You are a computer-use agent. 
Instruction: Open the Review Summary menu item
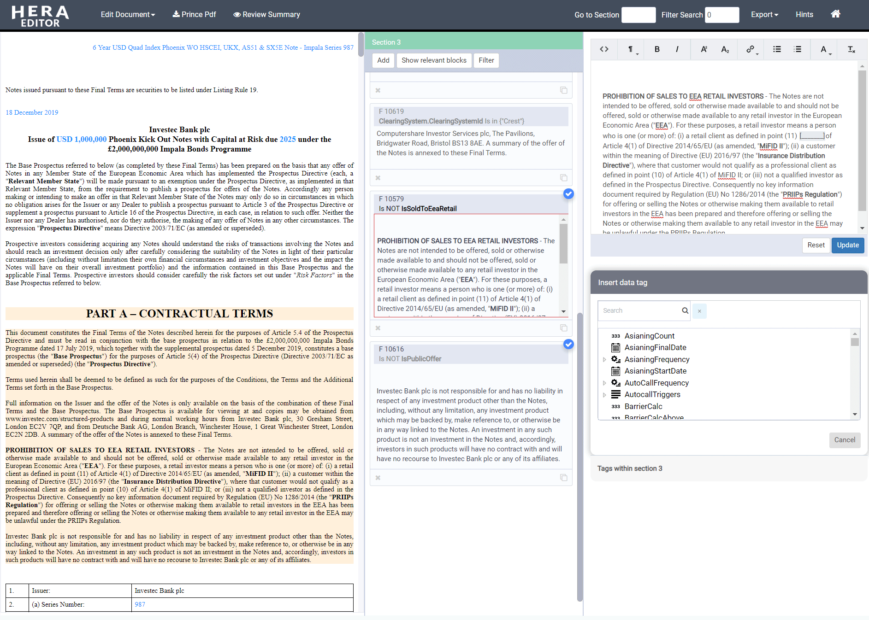click(266, 15)
